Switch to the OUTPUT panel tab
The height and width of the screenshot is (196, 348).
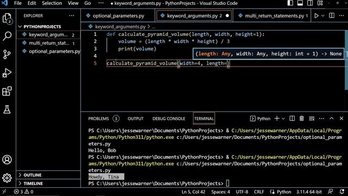point(135,119)
